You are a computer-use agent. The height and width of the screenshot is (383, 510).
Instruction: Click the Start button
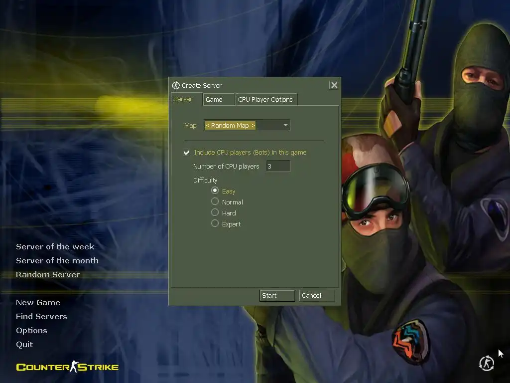pos(277,295)
